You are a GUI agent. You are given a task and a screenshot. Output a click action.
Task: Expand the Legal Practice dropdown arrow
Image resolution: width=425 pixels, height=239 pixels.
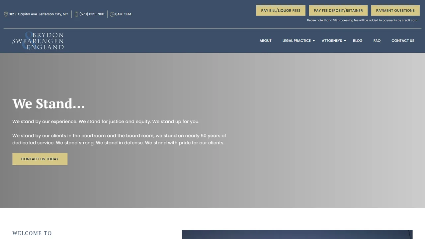[x=313, y=41]
